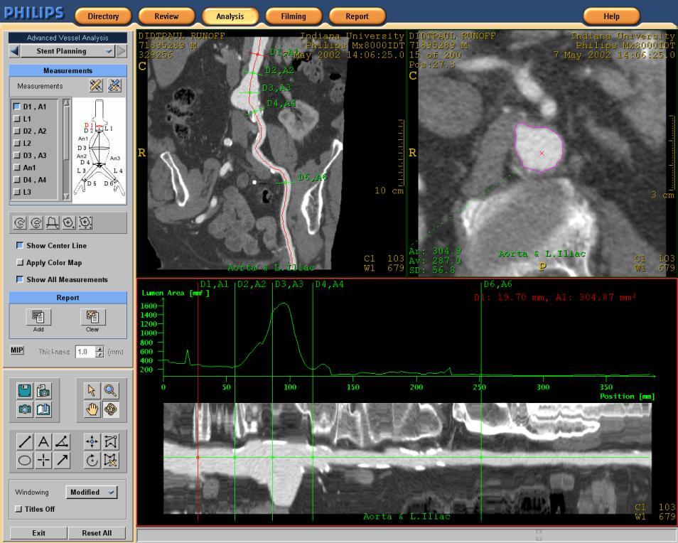This screenshot has width=678, height=543.
Task: Open the Stent Planning dropdown
Action: click(68, 51)
